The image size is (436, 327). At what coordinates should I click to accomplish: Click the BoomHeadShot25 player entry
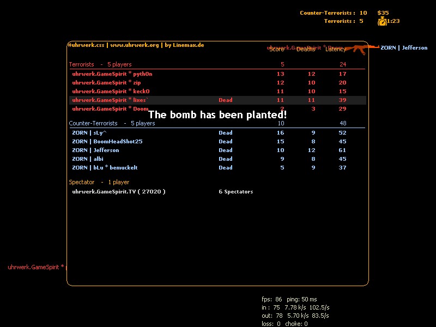pos(107,142)
